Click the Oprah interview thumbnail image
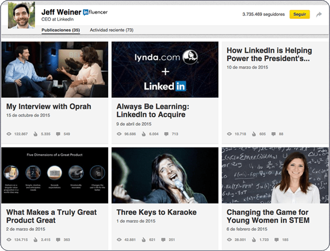Screen dimensions: 330x251 click(x=55, y=70)
